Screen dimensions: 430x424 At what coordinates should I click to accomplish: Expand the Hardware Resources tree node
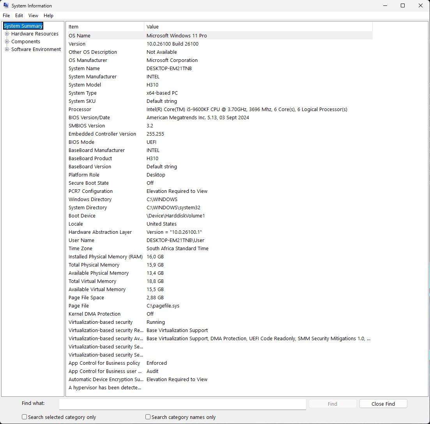point(7,34)
